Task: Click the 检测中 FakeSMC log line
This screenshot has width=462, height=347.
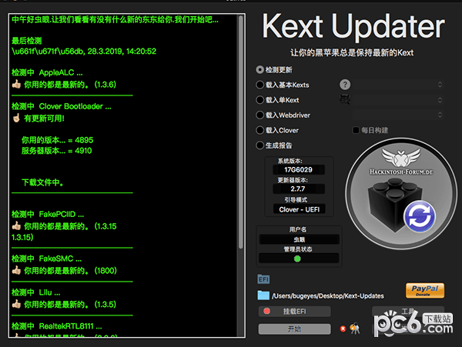Action: [46, 259]
